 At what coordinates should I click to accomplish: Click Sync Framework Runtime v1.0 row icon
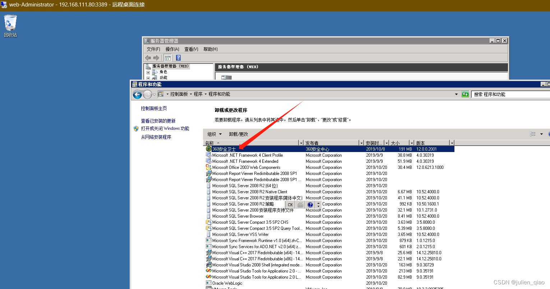209,240
